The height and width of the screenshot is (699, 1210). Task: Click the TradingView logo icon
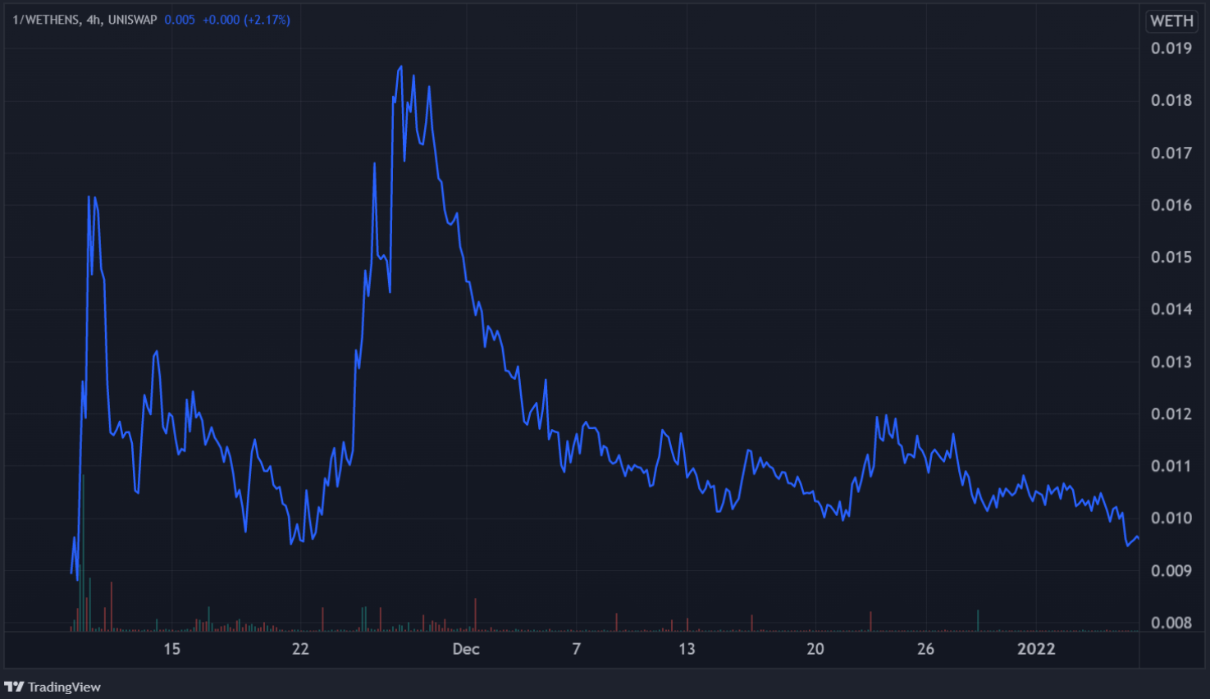(14, 687)
